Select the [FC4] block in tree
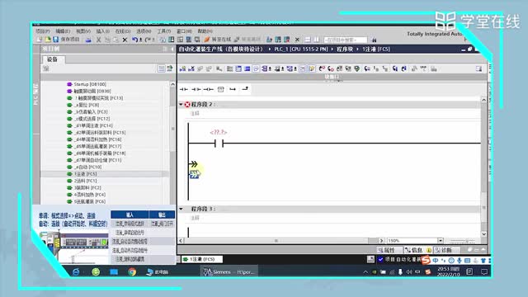Screen dimensions: 528x297 point(87,195)
